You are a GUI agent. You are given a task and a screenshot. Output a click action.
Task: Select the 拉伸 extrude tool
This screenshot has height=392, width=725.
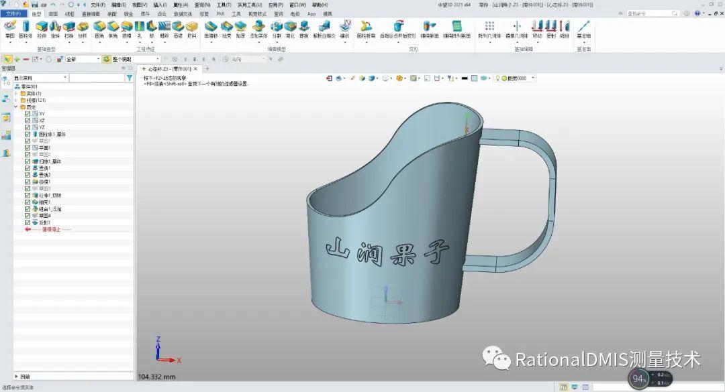tap(42, 29)
